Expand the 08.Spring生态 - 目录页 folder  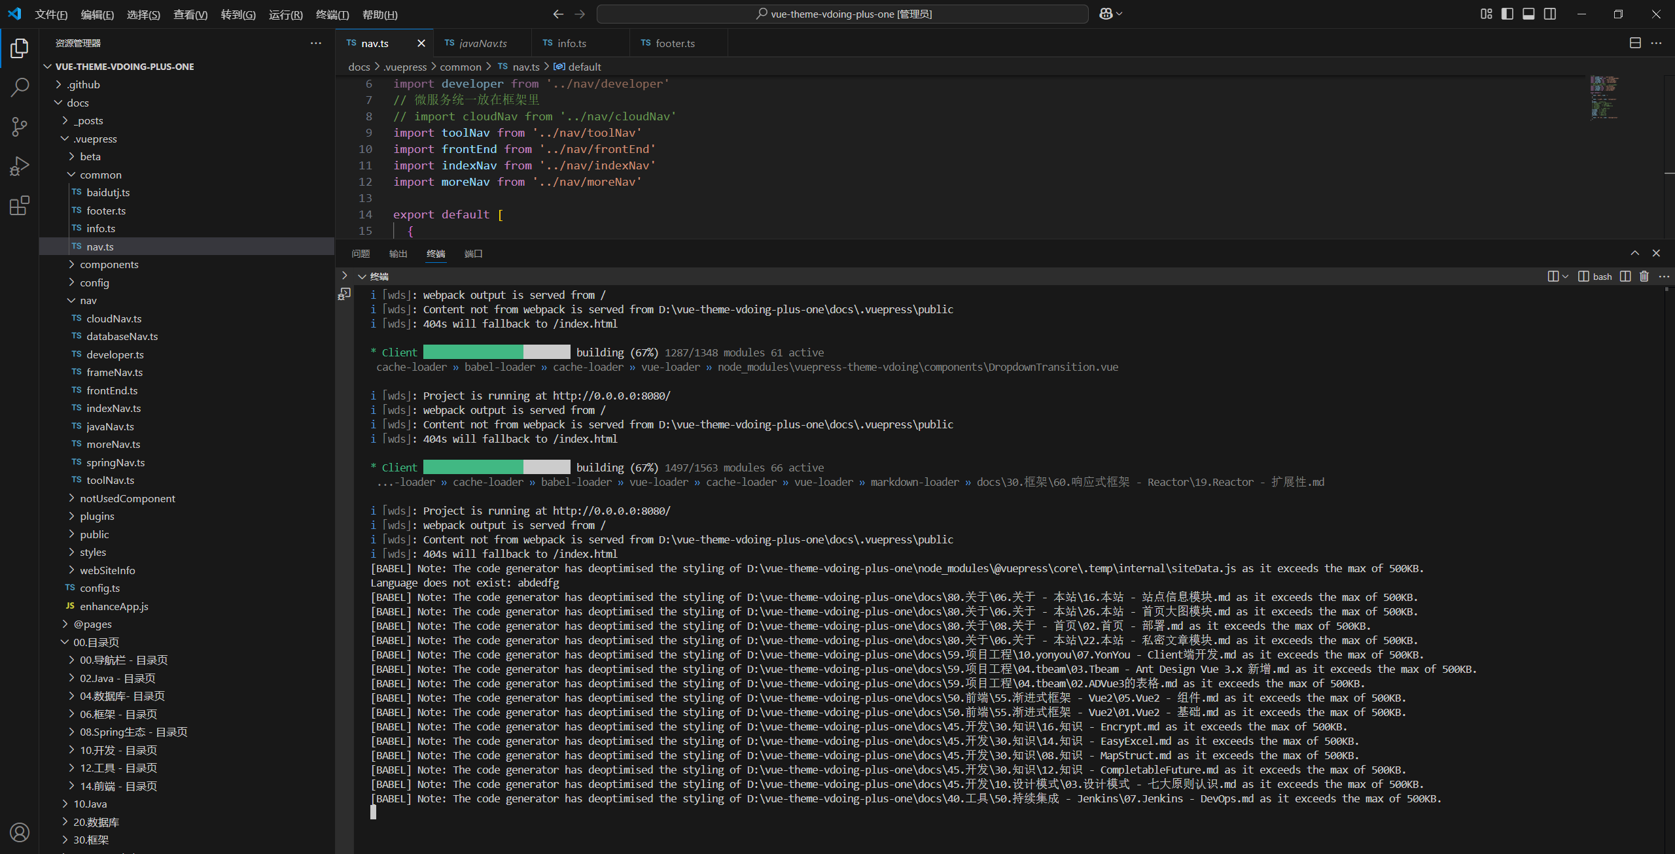tap(71, 732)
